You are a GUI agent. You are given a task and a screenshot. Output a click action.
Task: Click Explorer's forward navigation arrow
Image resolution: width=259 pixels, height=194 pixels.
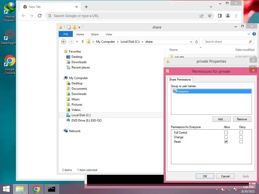point(71,42)
